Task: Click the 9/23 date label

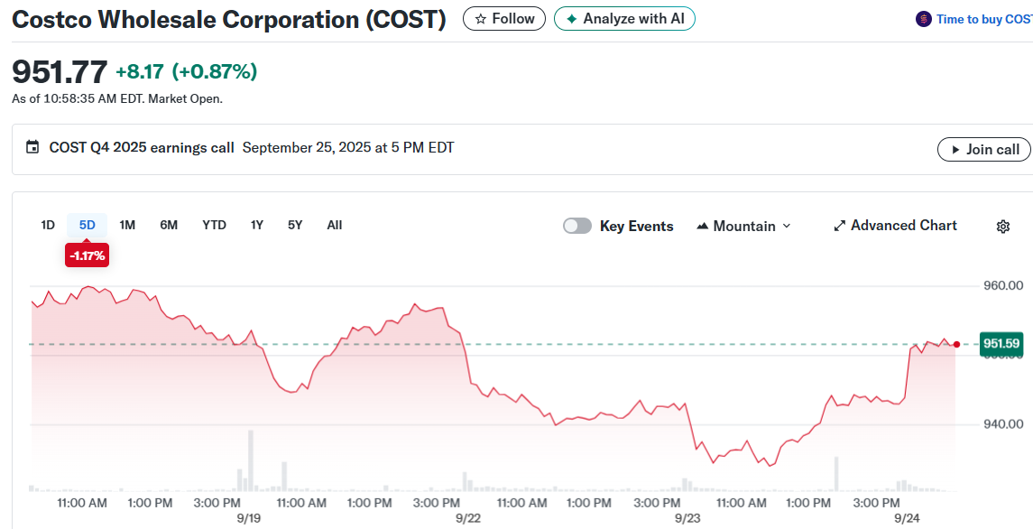Action: [x=687, y=518]
